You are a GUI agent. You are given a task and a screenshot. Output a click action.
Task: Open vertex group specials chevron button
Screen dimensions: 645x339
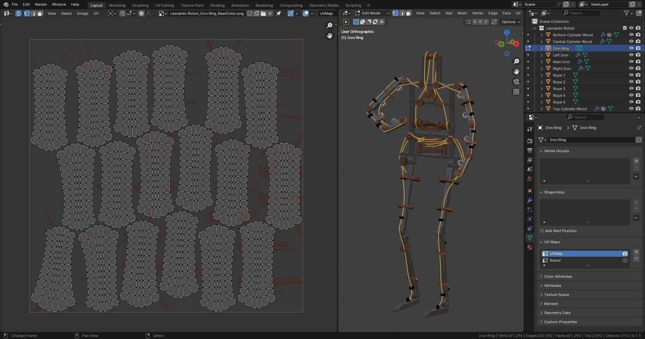[x=636, y=176]
